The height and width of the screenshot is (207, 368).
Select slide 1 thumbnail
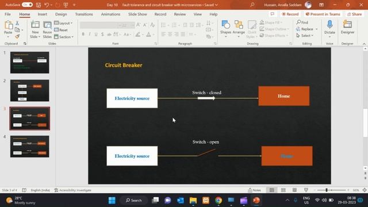point(29,63)
